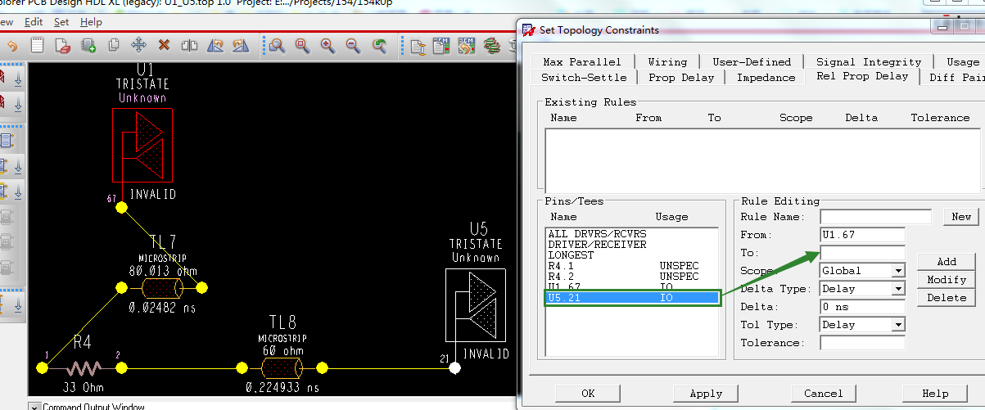Click the Copy icon in toolbar
985x410 pixels.
[x=114, y=46]
